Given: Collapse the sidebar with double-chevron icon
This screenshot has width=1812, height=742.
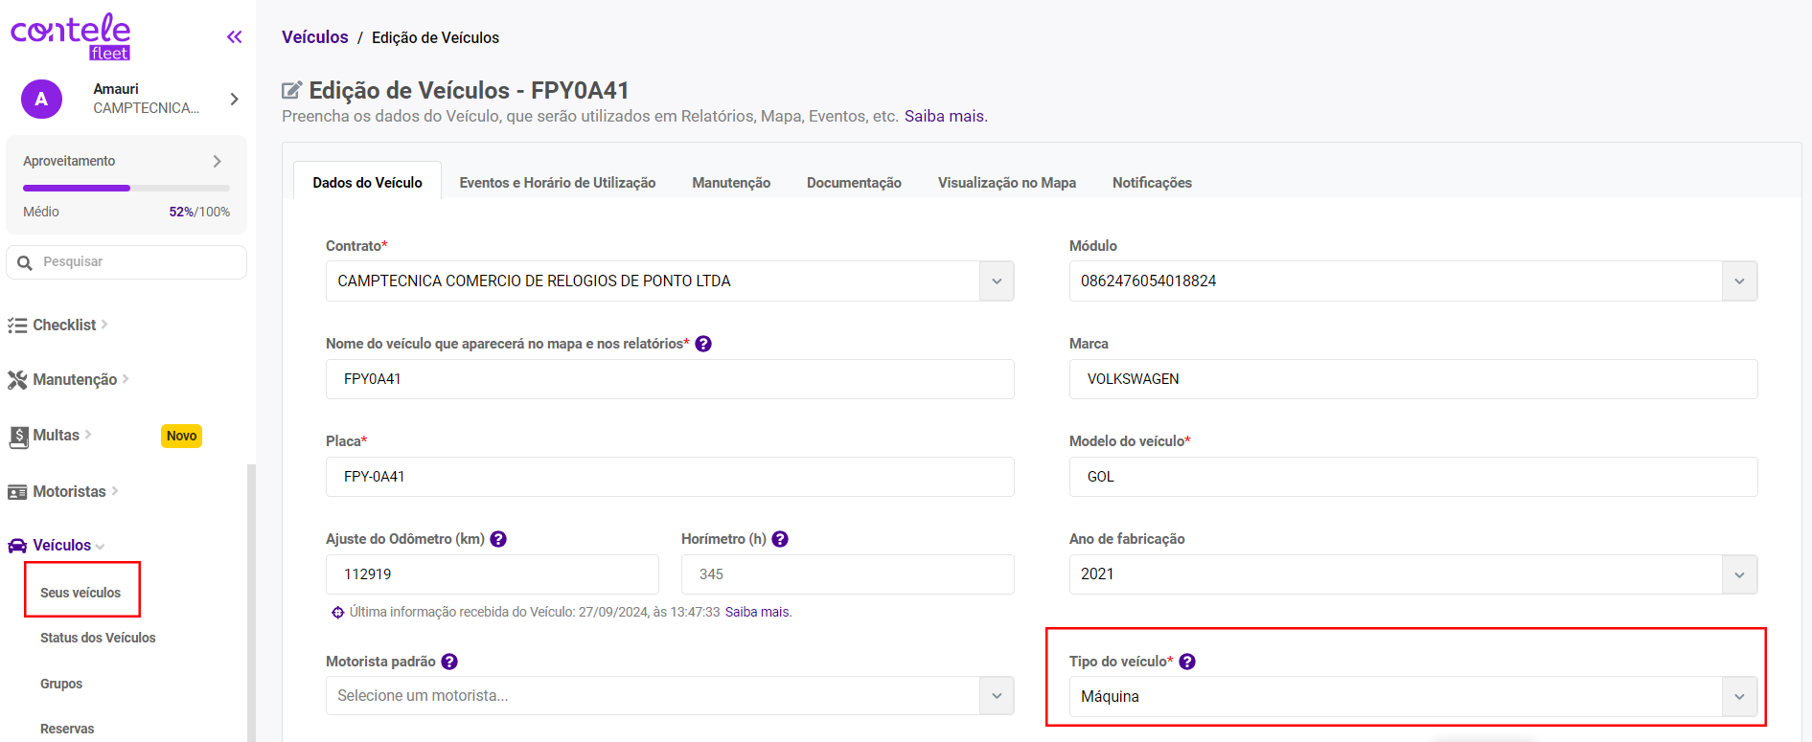Looking at the screenshot, I should pos(234,37).
